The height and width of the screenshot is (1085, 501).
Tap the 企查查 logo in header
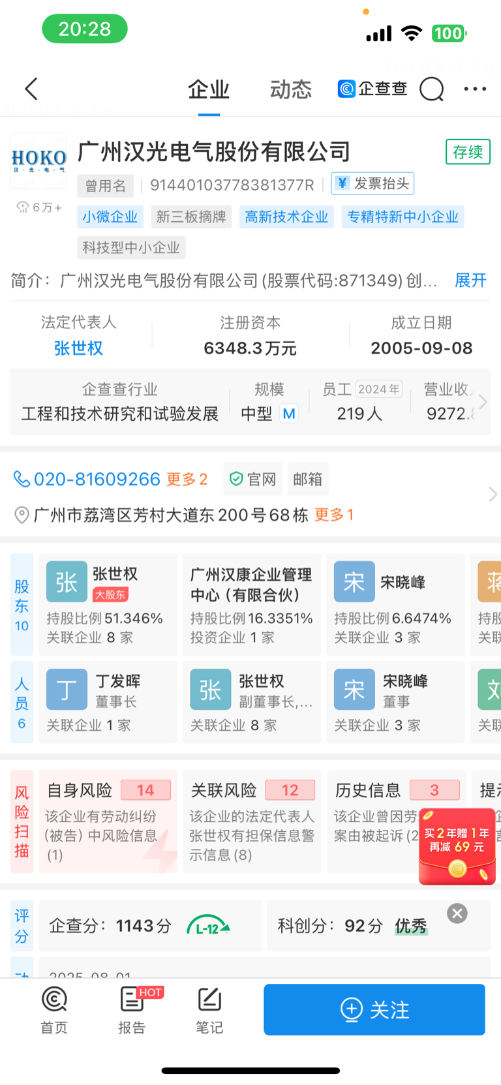372,89
